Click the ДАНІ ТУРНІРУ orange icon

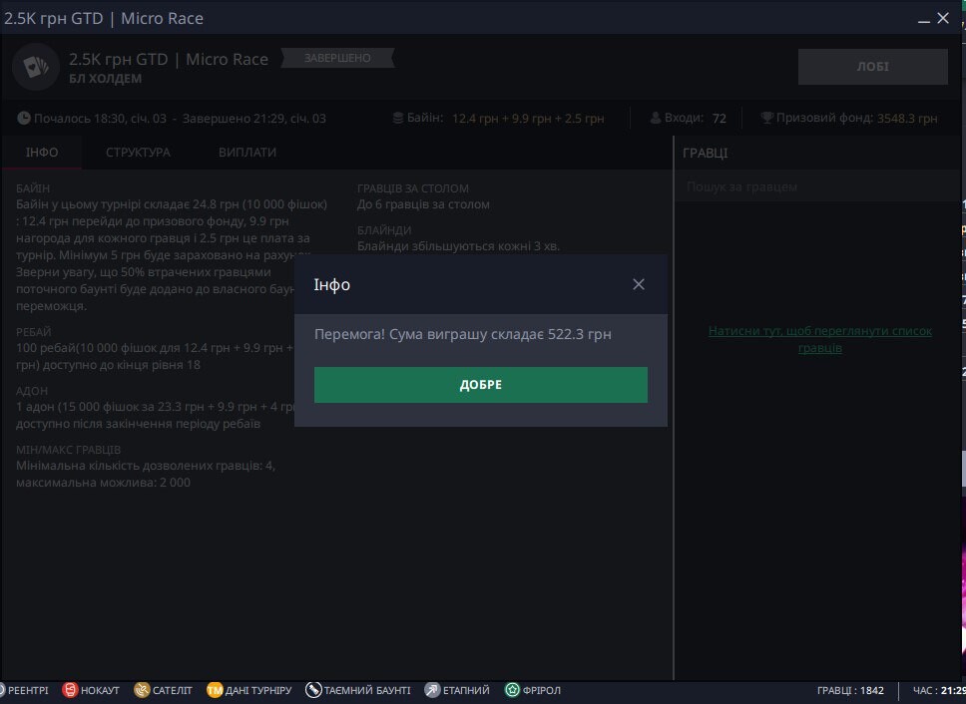pyautogui.click(x=214, y=690)
